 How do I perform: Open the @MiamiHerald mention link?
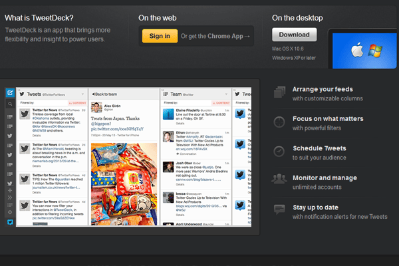pos(53,149)
